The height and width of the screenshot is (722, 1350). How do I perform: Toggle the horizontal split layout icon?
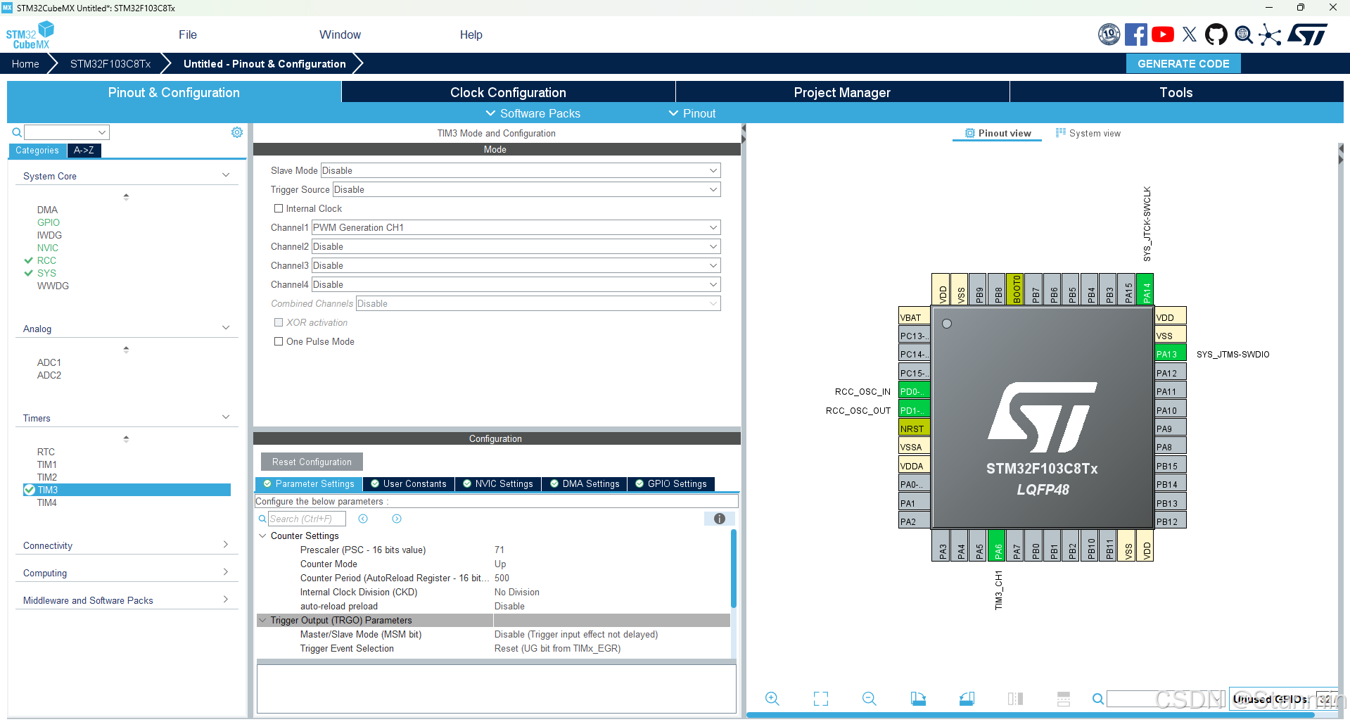click(1064, 699)
